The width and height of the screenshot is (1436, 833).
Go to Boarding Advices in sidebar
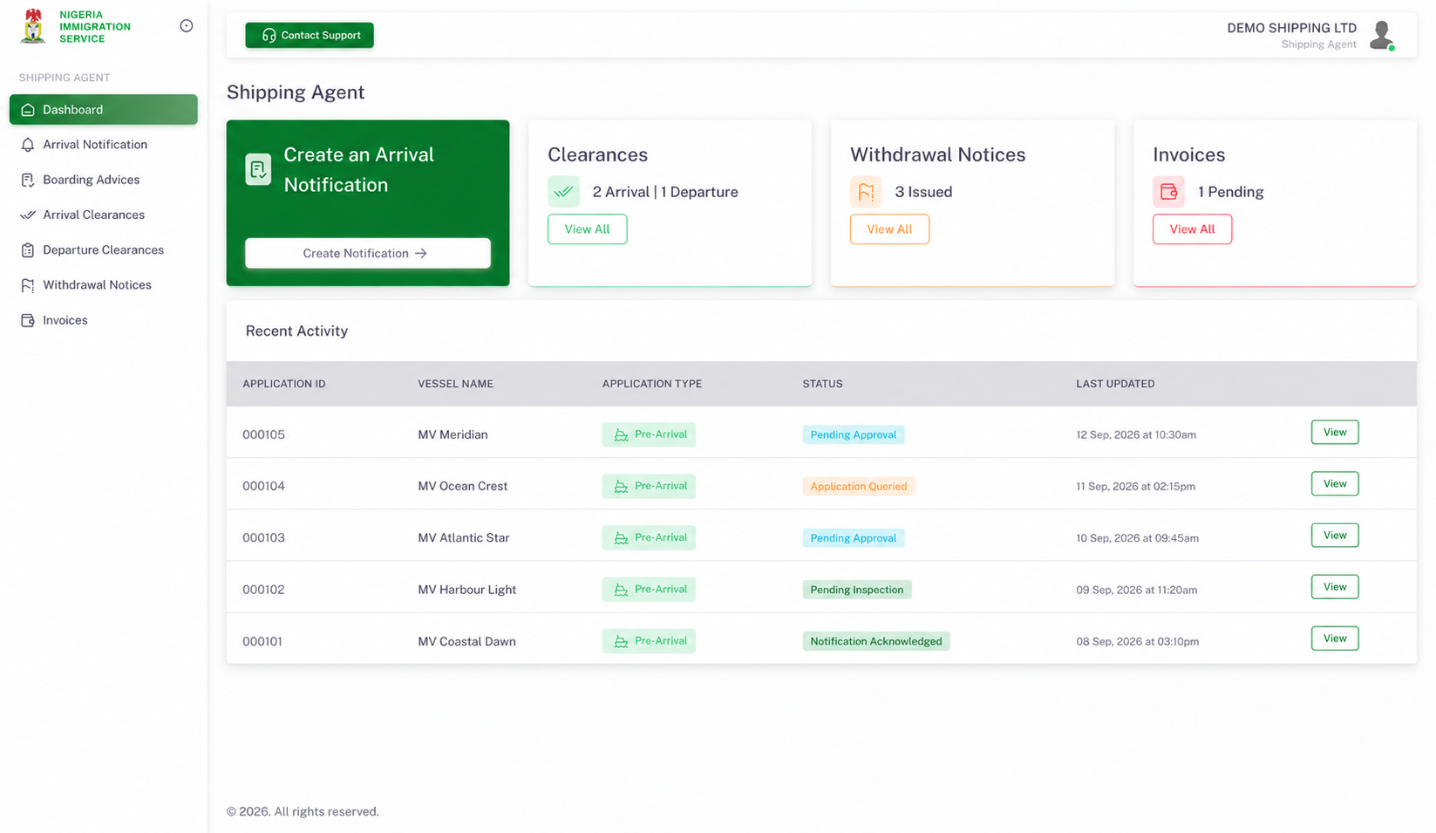pyautogui.click(x=104, y=180)
